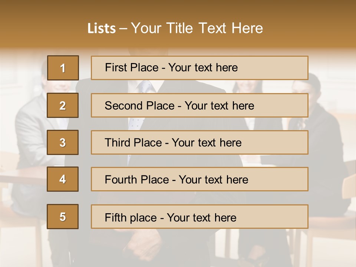Click the man's tie in background photo
This screenshot has width=356, height=267.
(145, 88)
